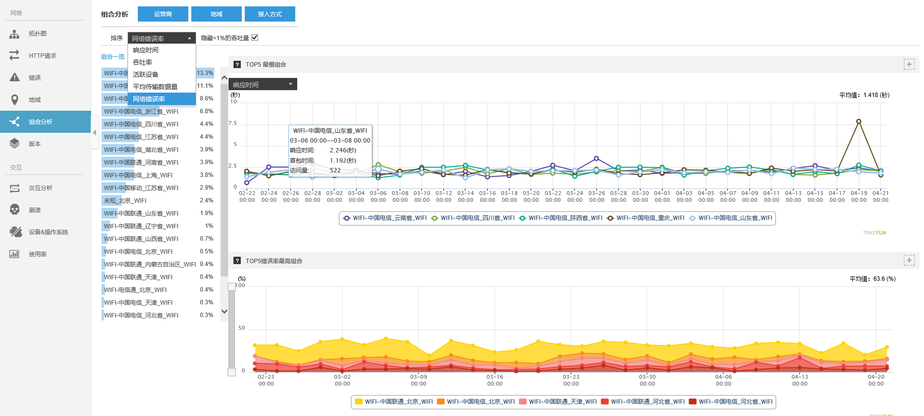This screenshot has height=416, width=924.
Task: Open the 错误 warning triangle icon
Action: click(15, 77)
